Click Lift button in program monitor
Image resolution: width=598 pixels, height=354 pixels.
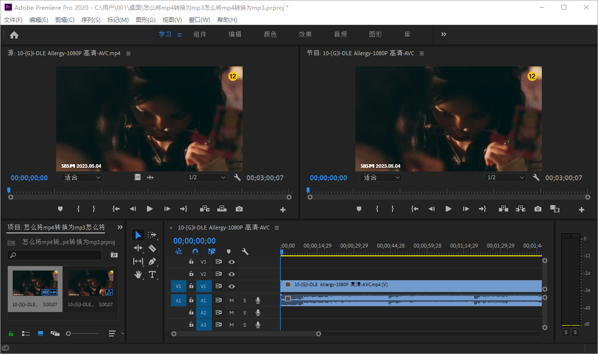coord(503,209)
